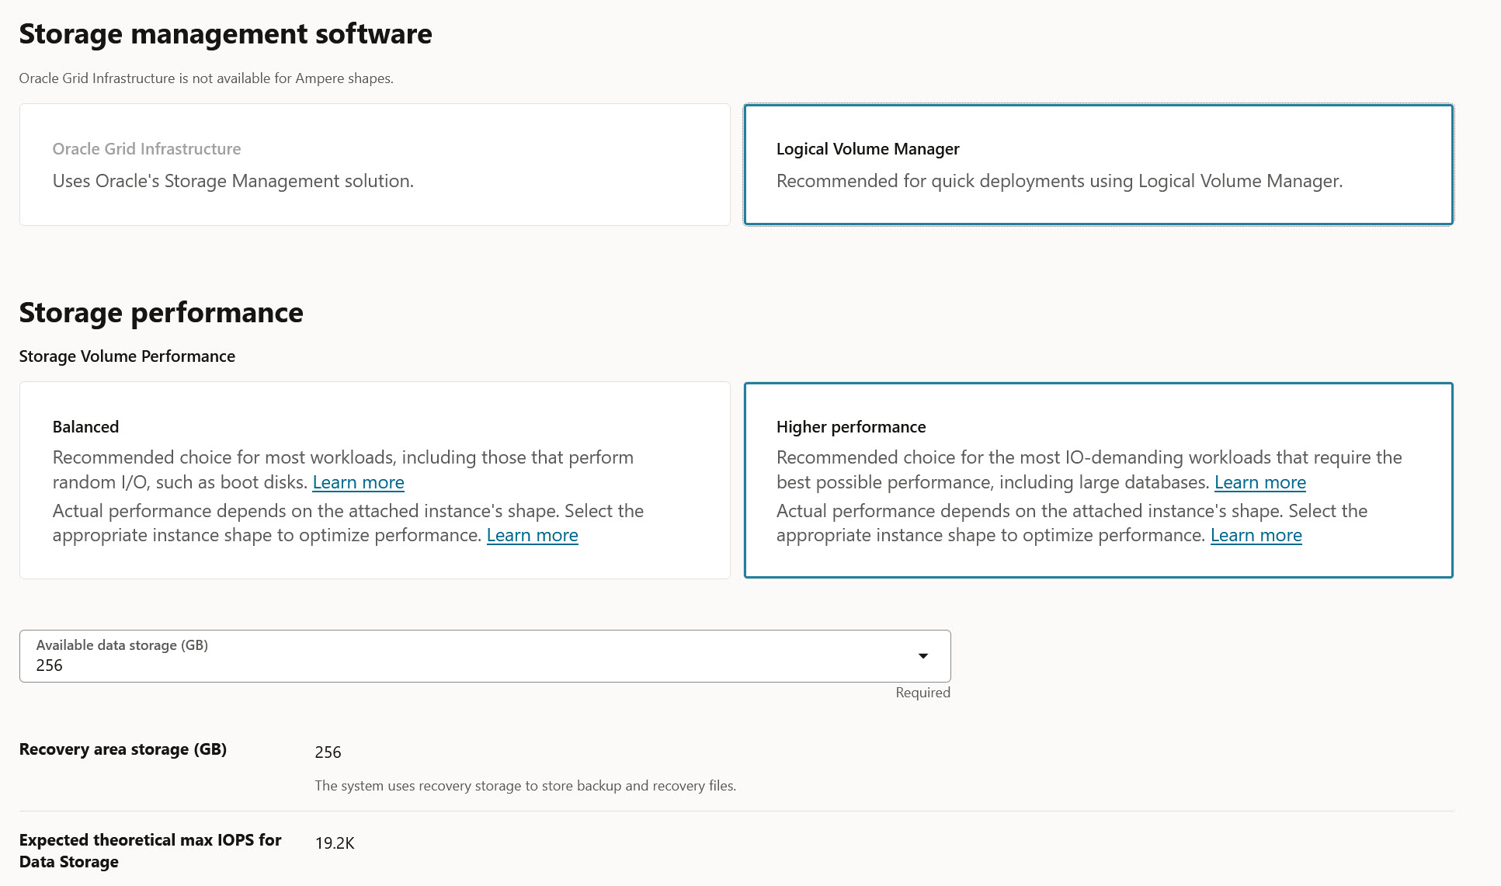Click the Storage performance heading
The image size is (1501, 886).
[161, 313]
